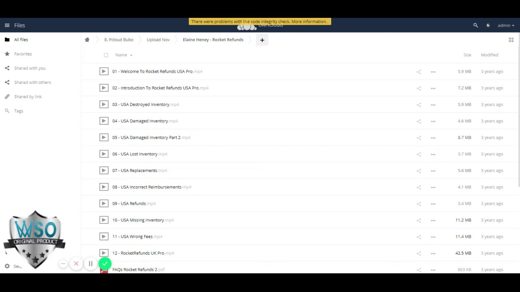
Task: Sort files by the Modified column header
Action: point(490,55)
